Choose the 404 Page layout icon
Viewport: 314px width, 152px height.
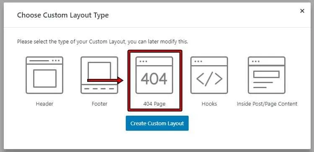[x=154, y=75]
